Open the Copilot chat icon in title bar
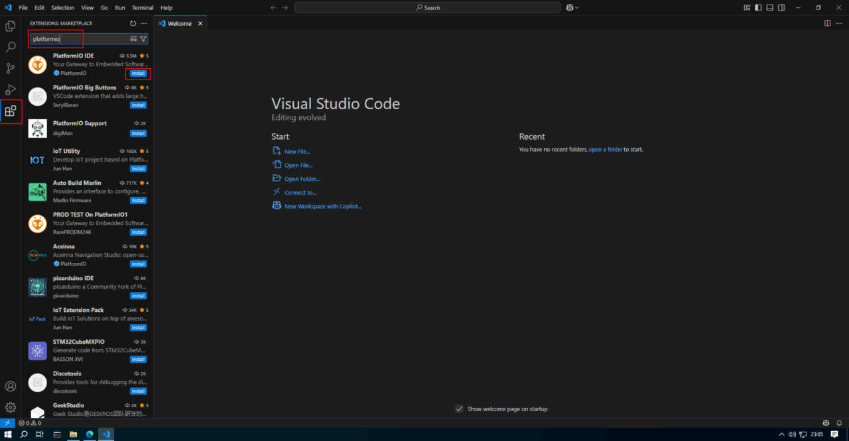Image resolution: width=849 pixels, height=441 pixels. point(569,7)
